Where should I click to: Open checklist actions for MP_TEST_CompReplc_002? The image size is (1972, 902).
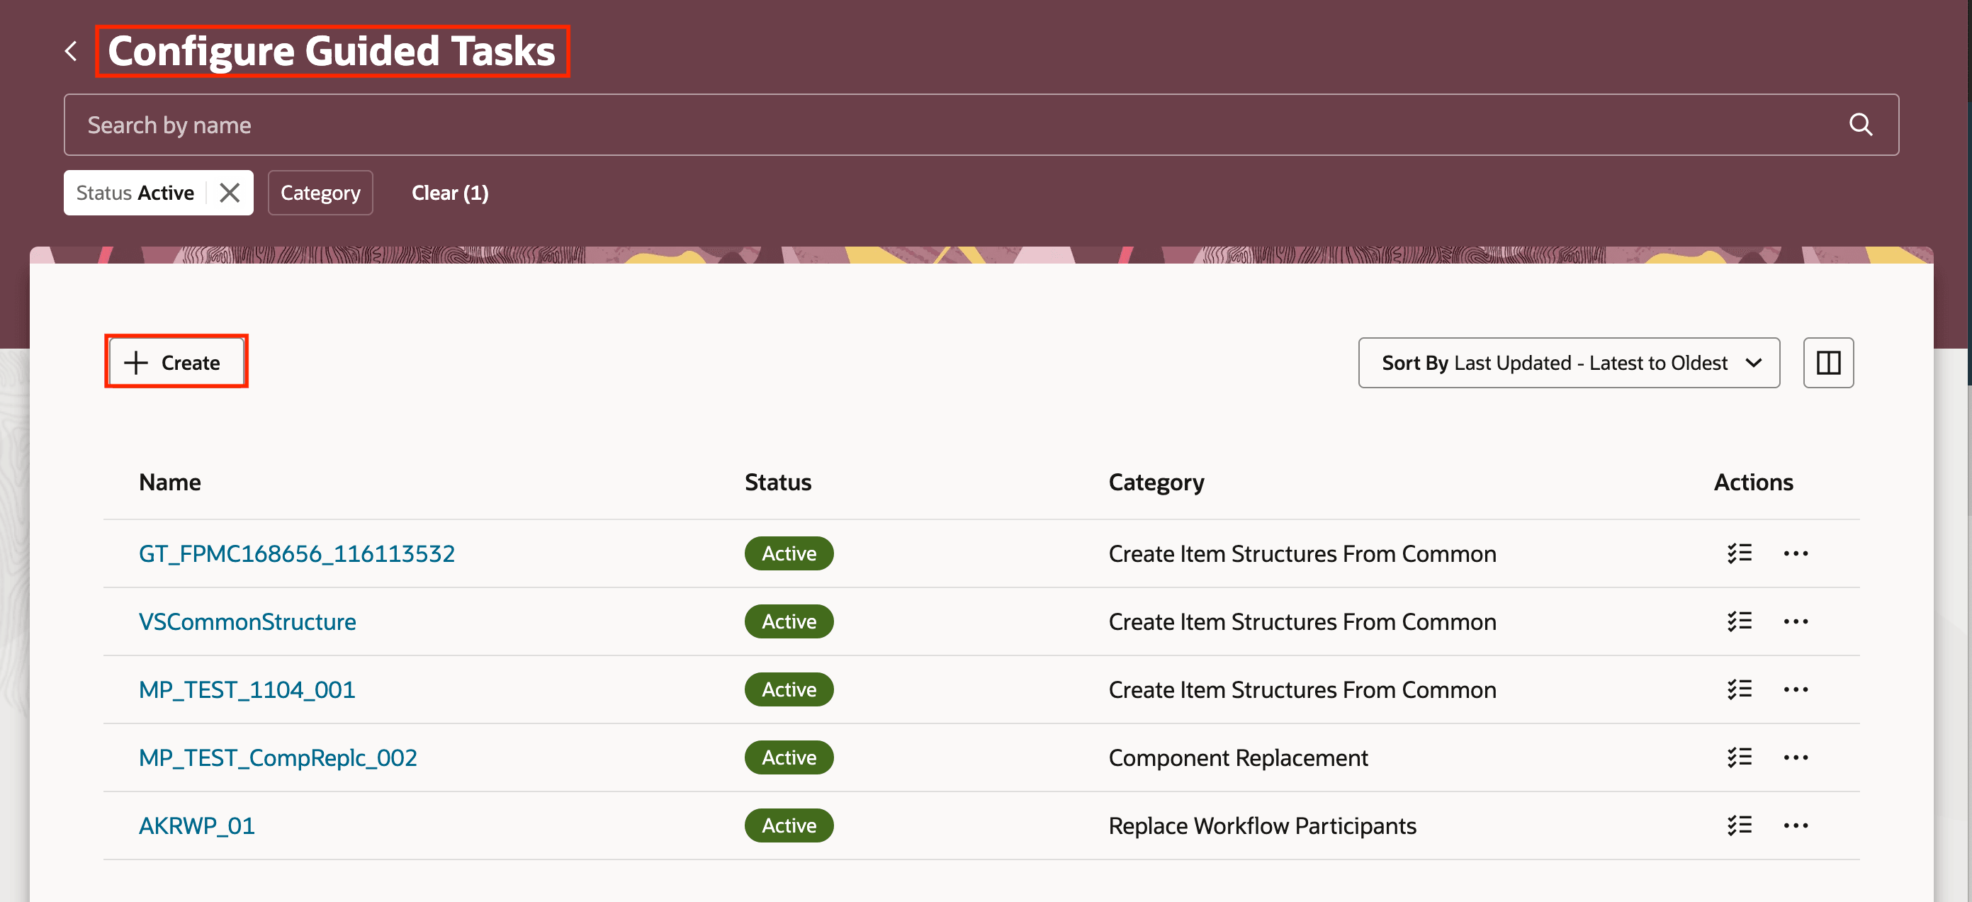click(1738, 757)
